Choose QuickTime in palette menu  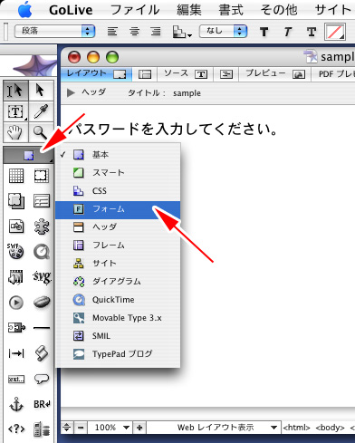tap(118, 300)
